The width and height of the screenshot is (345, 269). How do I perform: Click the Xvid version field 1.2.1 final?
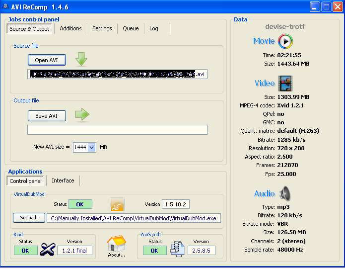[x=74, y=251]
